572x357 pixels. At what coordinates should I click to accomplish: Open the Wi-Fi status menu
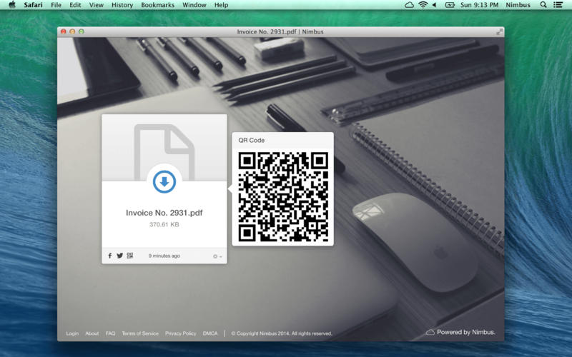pyautogui.click(x=423, y=5)
